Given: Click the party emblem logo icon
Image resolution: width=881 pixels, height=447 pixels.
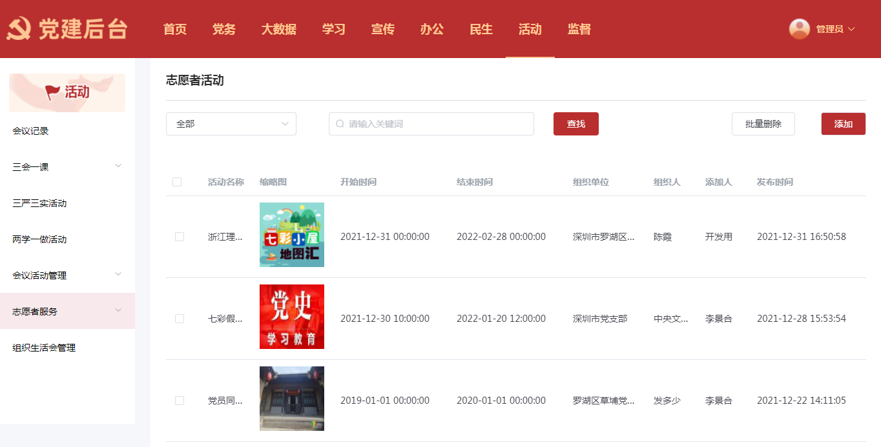Looking at the screenshot, I should coord(18,29).
